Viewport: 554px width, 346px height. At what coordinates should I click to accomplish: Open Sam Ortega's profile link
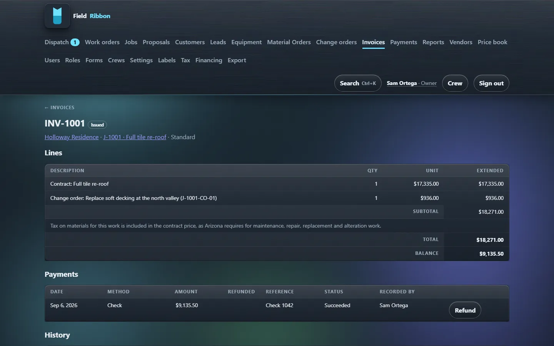[412, 83]
